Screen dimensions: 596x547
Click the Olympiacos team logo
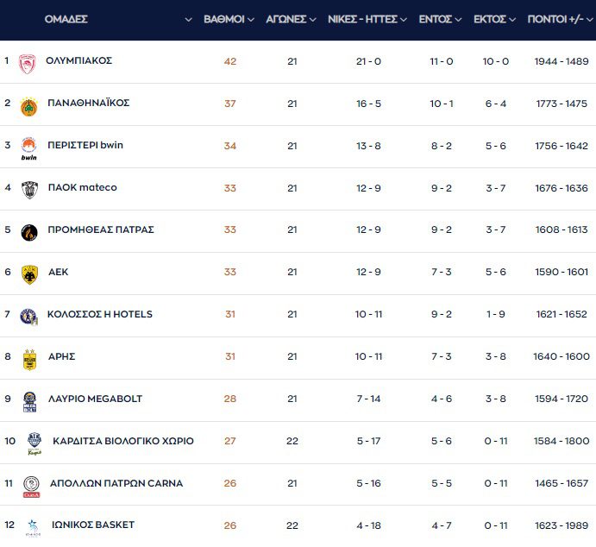tap(28, 62)
